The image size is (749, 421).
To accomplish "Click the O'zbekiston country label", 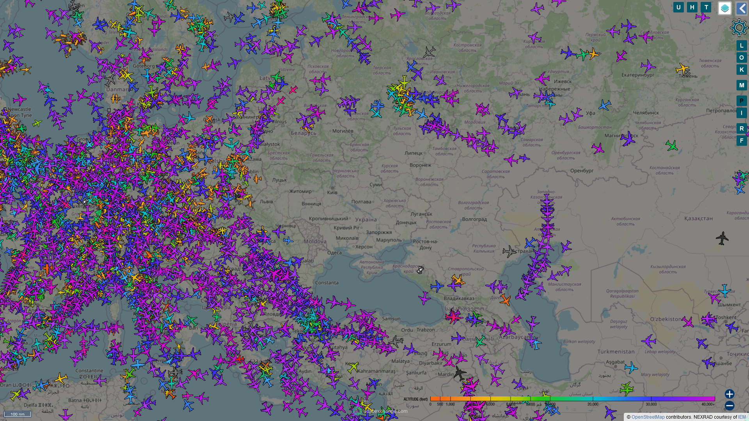I will 666,319.
